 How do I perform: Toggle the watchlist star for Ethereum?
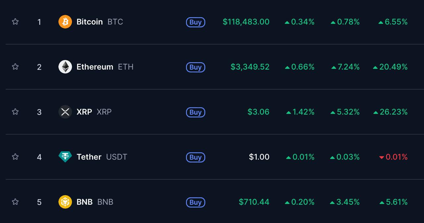[15, 66]
